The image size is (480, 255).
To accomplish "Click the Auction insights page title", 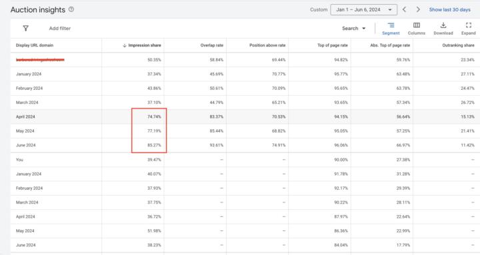I will tap(38, 10).
